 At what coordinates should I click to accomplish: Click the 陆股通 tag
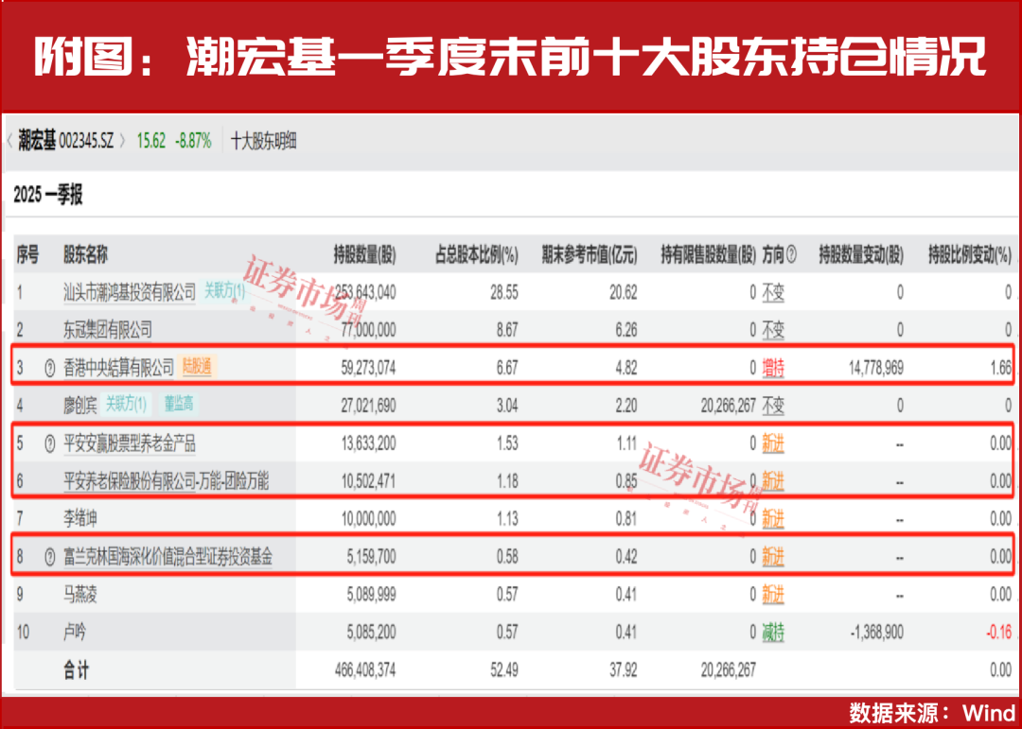click(197, 367)
